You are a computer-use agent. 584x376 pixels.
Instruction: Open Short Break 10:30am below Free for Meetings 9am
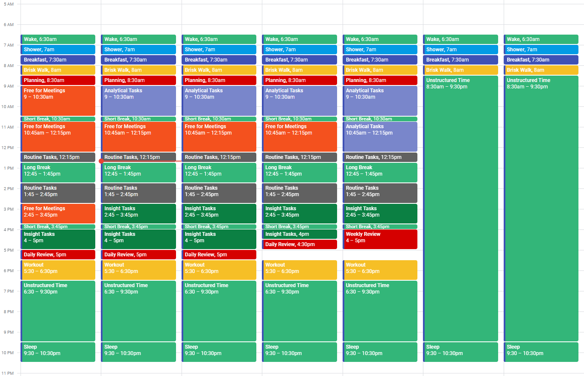click(x=58, y=119)
